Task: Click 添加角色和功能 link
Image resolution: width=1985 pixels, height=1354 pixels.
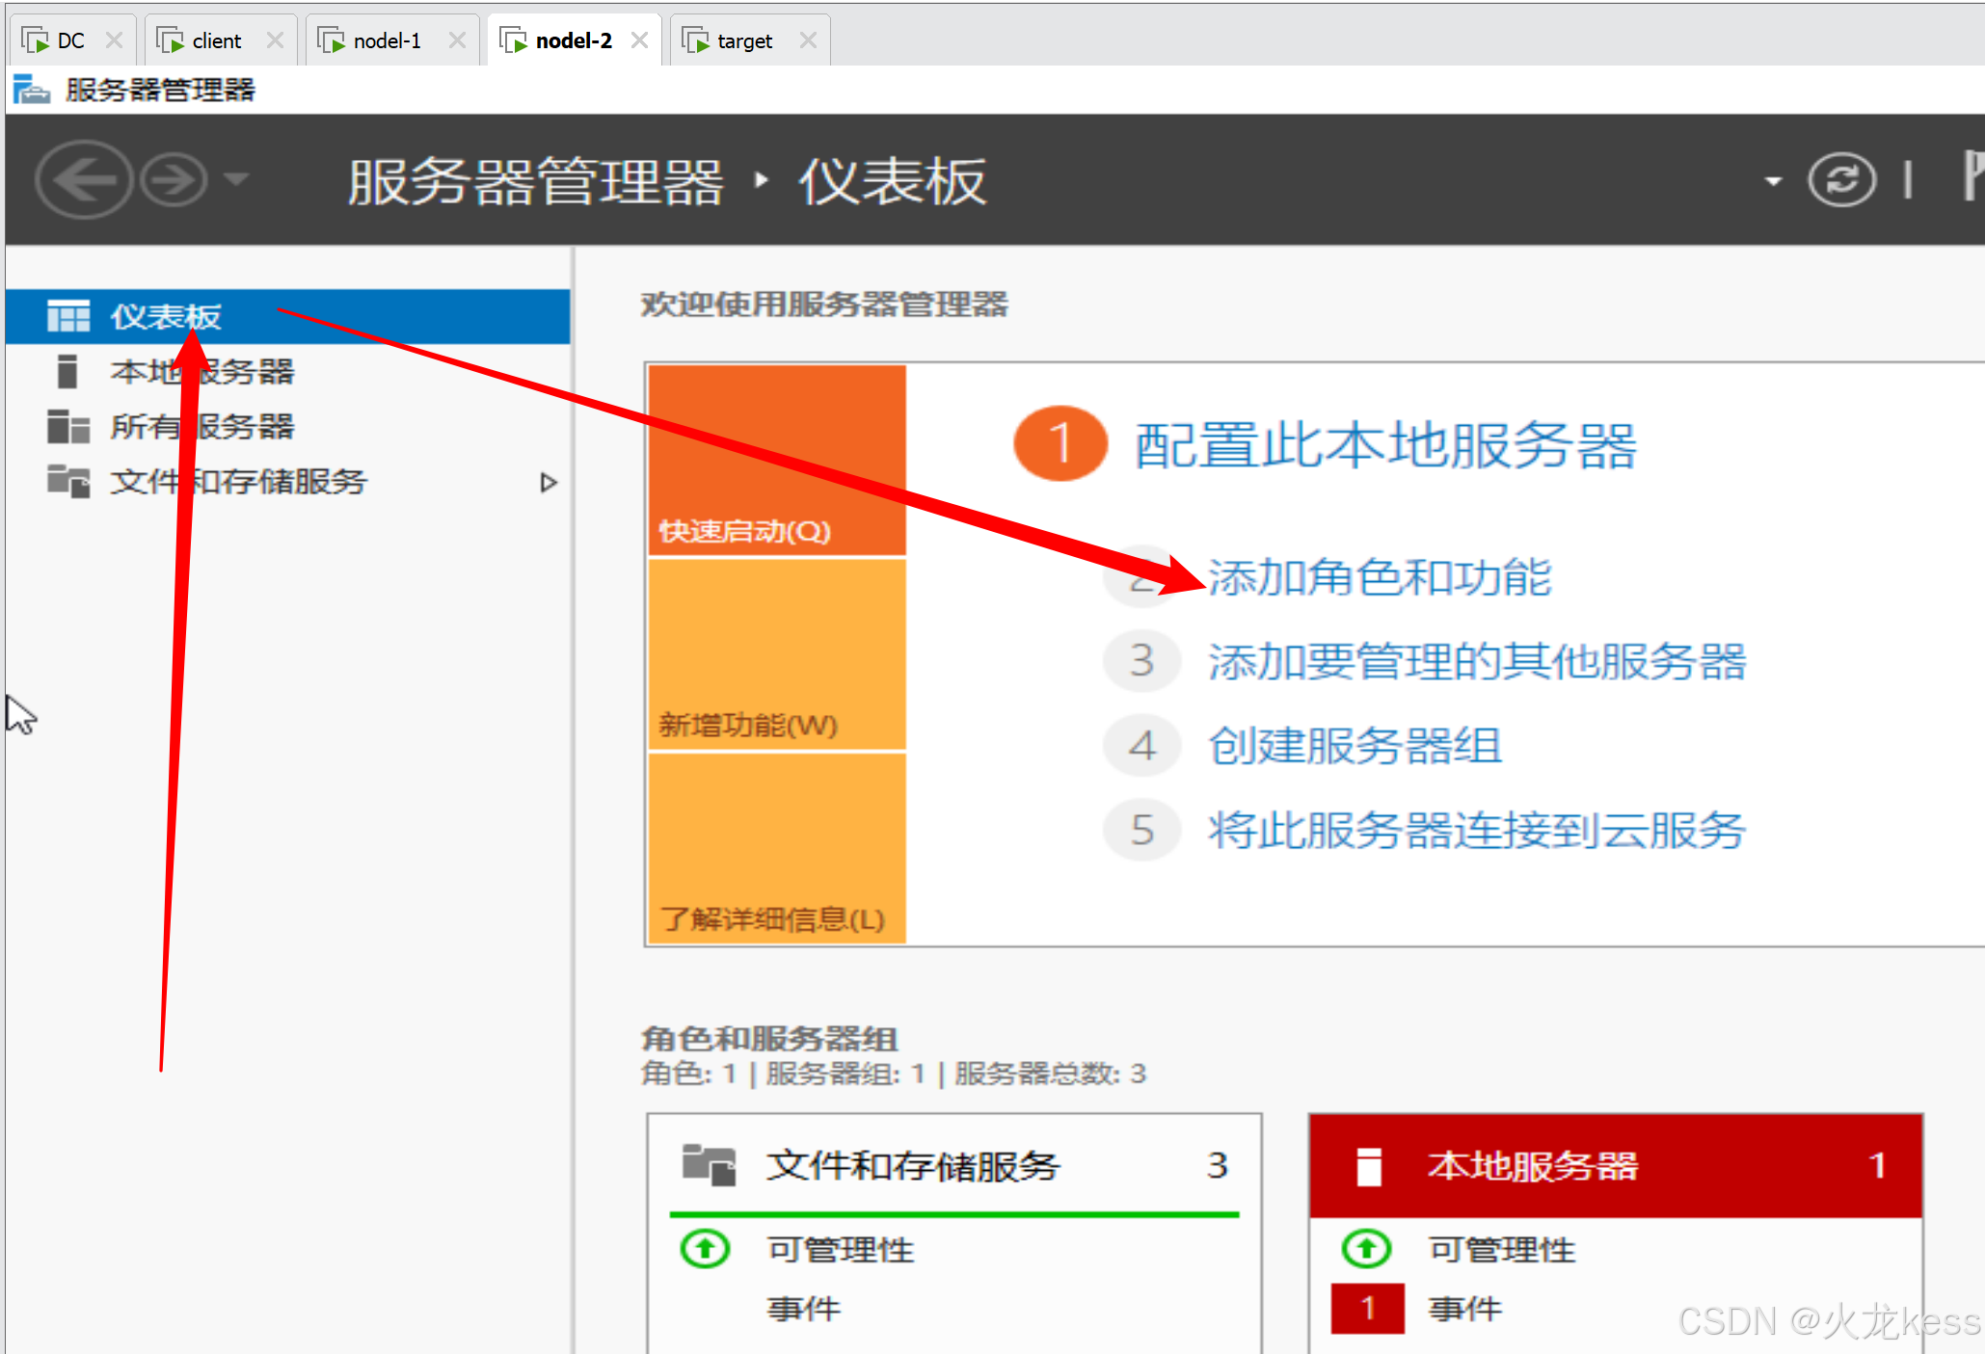Action: [x=1379, y=577]
